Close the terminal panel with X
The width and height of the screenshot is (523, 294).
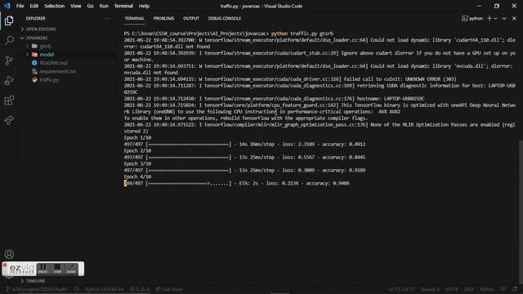point(514,18)
